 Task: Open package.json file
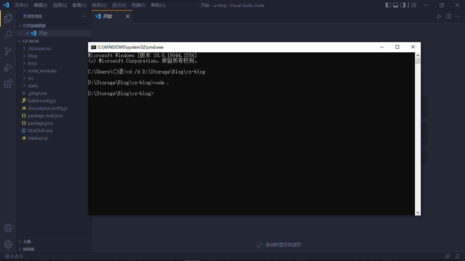point(54,123)
